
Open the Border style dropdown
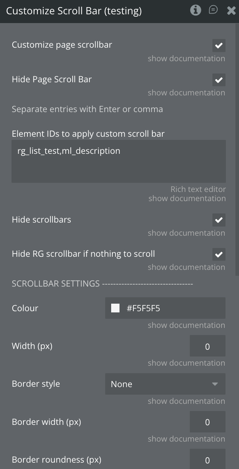[165, 384]
